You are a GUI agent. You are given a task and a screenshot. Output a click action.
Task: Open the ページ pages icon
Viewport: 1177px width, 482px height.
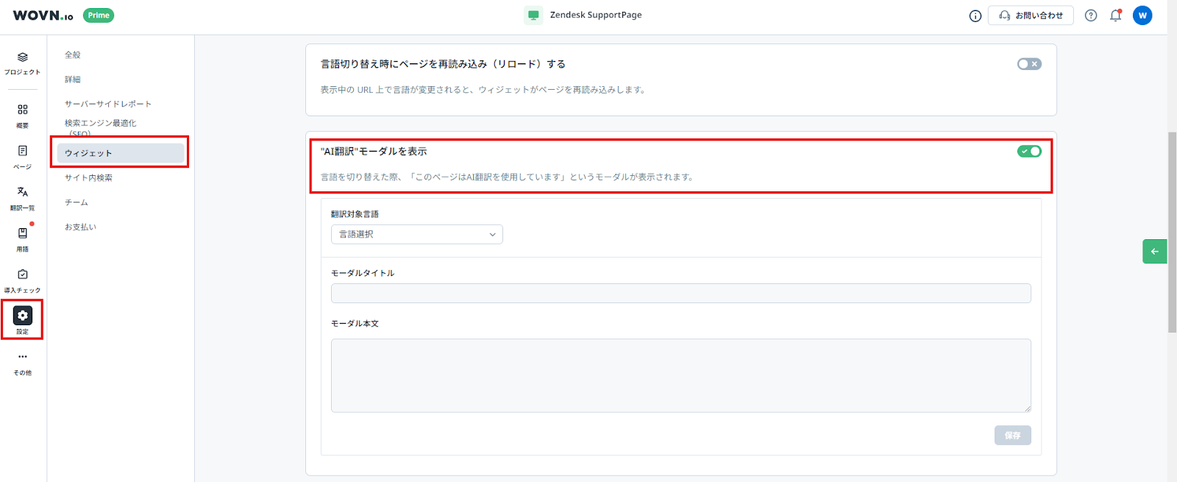pos(22,155)
